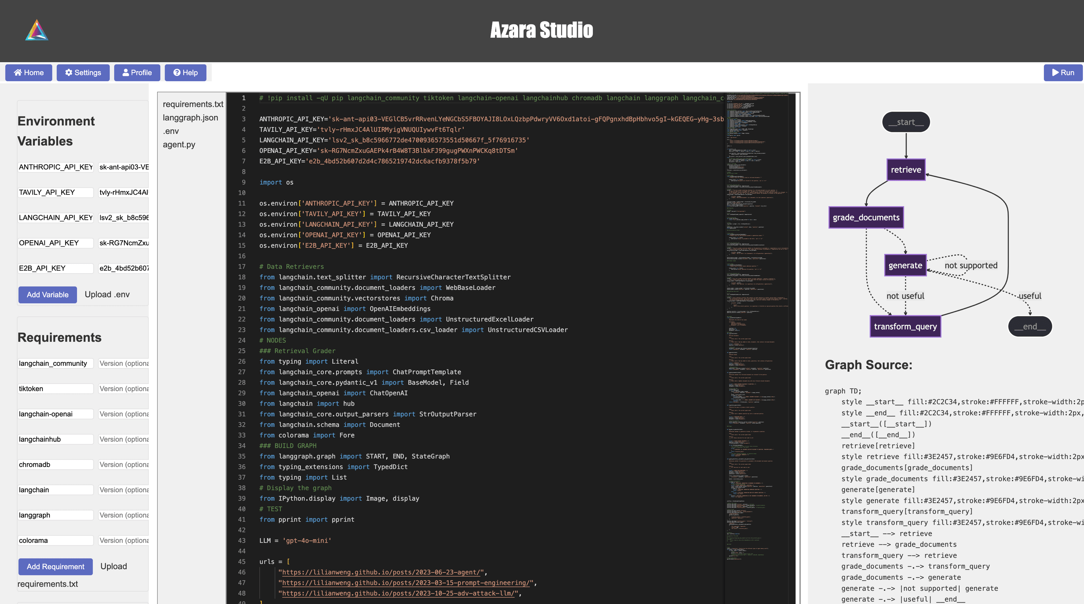Screen dimensions: 1084x604
Task: Open Help with the question mark icon
Action: pos(177,72)
